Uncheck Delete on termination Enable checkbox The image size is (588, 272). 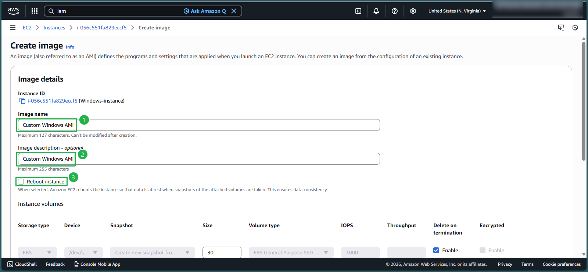(x=436, y=250)
